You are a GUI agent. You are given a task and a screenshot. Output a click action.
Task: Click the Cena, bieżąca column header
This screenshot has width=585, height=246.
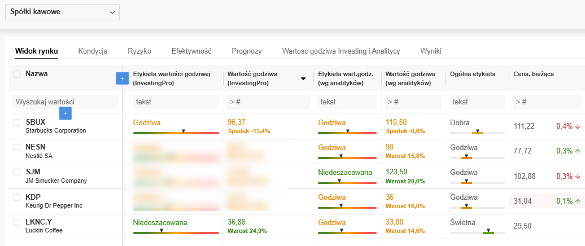click(534, 74)
